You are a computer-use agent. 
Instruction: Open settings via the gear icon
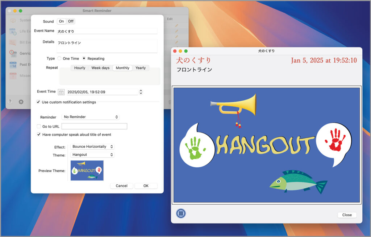click(21, 102)
